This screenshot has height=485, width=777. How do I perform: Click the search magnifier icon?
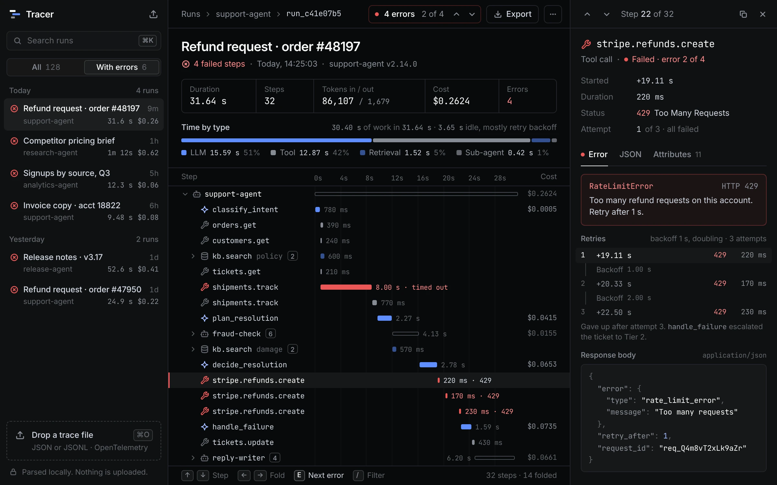coord(17,41)
